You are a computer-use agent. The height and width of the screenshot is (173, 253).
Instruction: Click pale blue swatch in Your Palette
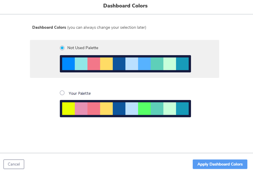click(131, 109)
